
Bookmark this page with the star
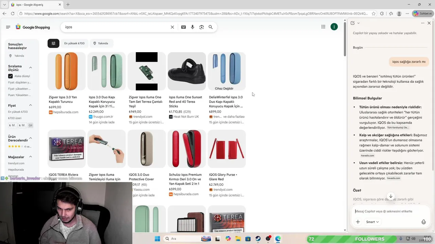point(373,14)
